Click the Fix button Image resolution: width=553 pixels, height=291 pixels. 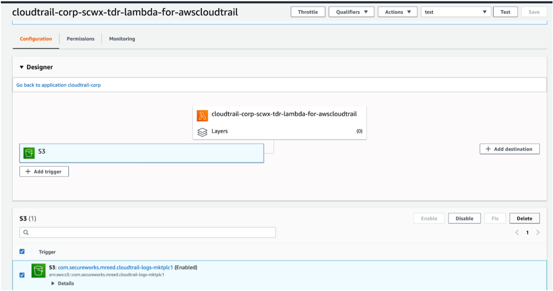click(x=495, y=219)
